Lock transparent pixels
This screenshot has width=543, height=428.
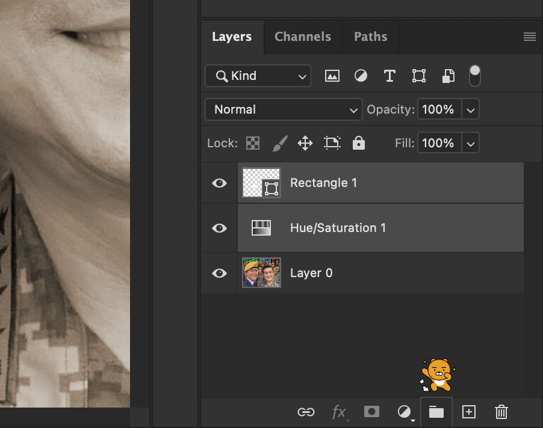coord(253,143)
